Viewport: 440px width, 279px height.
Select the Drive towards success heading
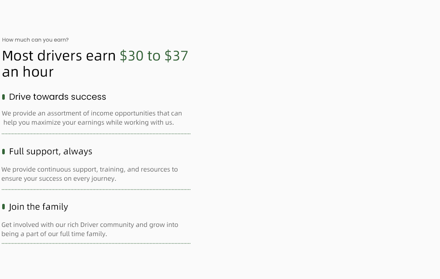(x=58, y=97)
